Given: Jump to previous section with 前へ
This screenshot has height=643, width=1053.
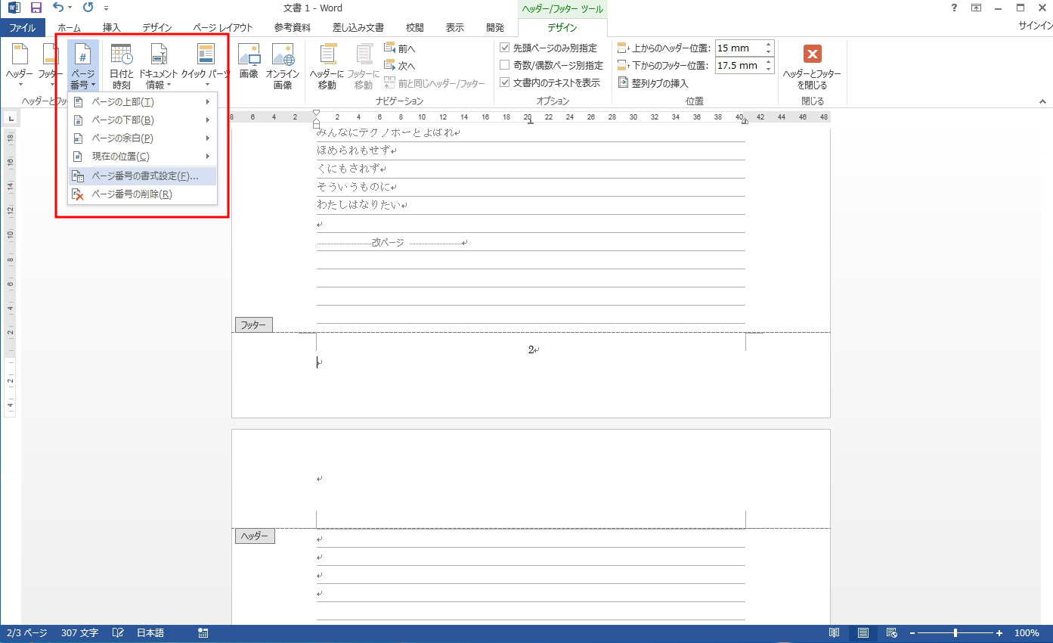Looking at the screenshot, I should click(400, 48).
